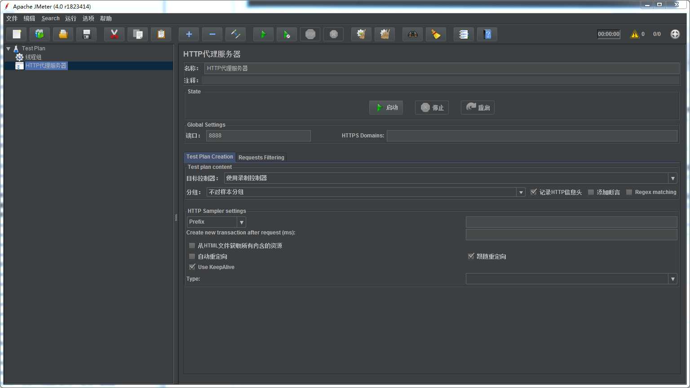Click the 00:00:00 elapsed timer
Viewport: 690px width, 388px height.
[609, 34]
